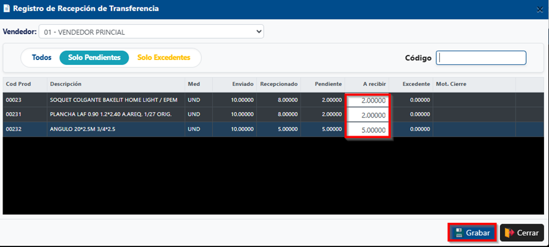Select the Solo Excedentes filter
The image size is (549, 247).
(164, 58)
